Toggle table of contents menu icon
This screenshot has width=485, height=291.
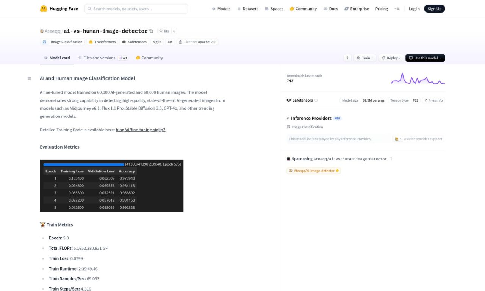point(29,78)
